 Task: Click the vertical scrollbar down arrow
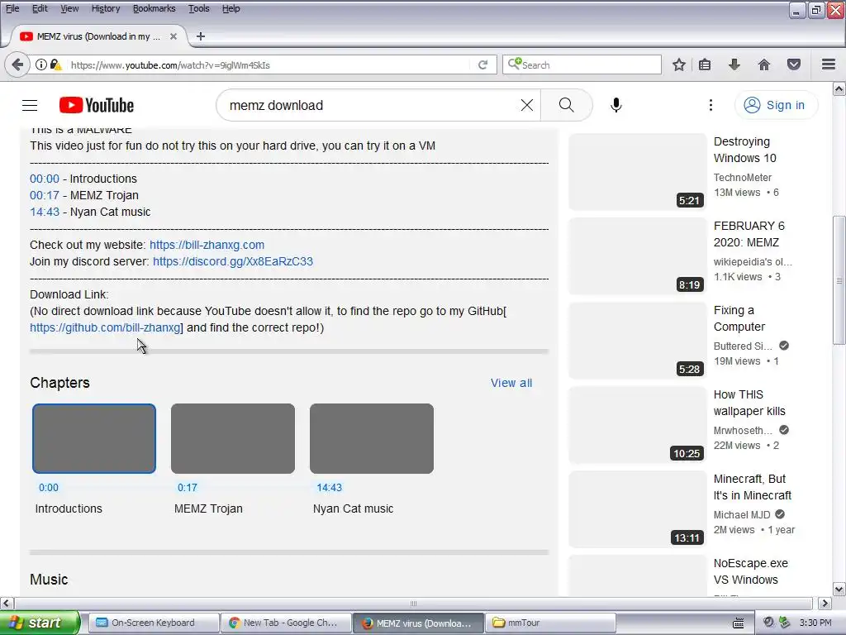(839, 589)
